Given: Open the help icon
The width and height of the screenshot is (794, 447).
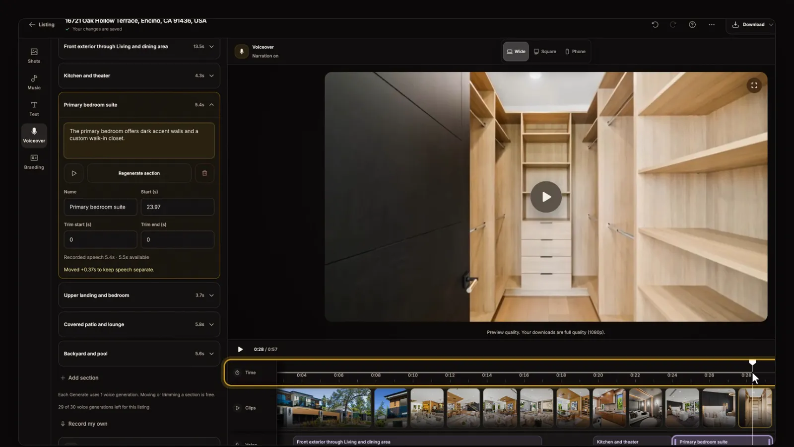Looking at the screenshot, I should [692, 24].
